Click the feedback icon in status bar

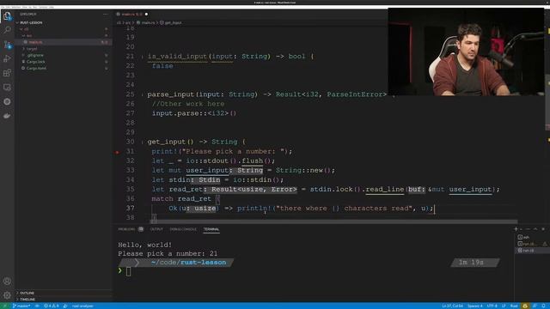[535, 306]
